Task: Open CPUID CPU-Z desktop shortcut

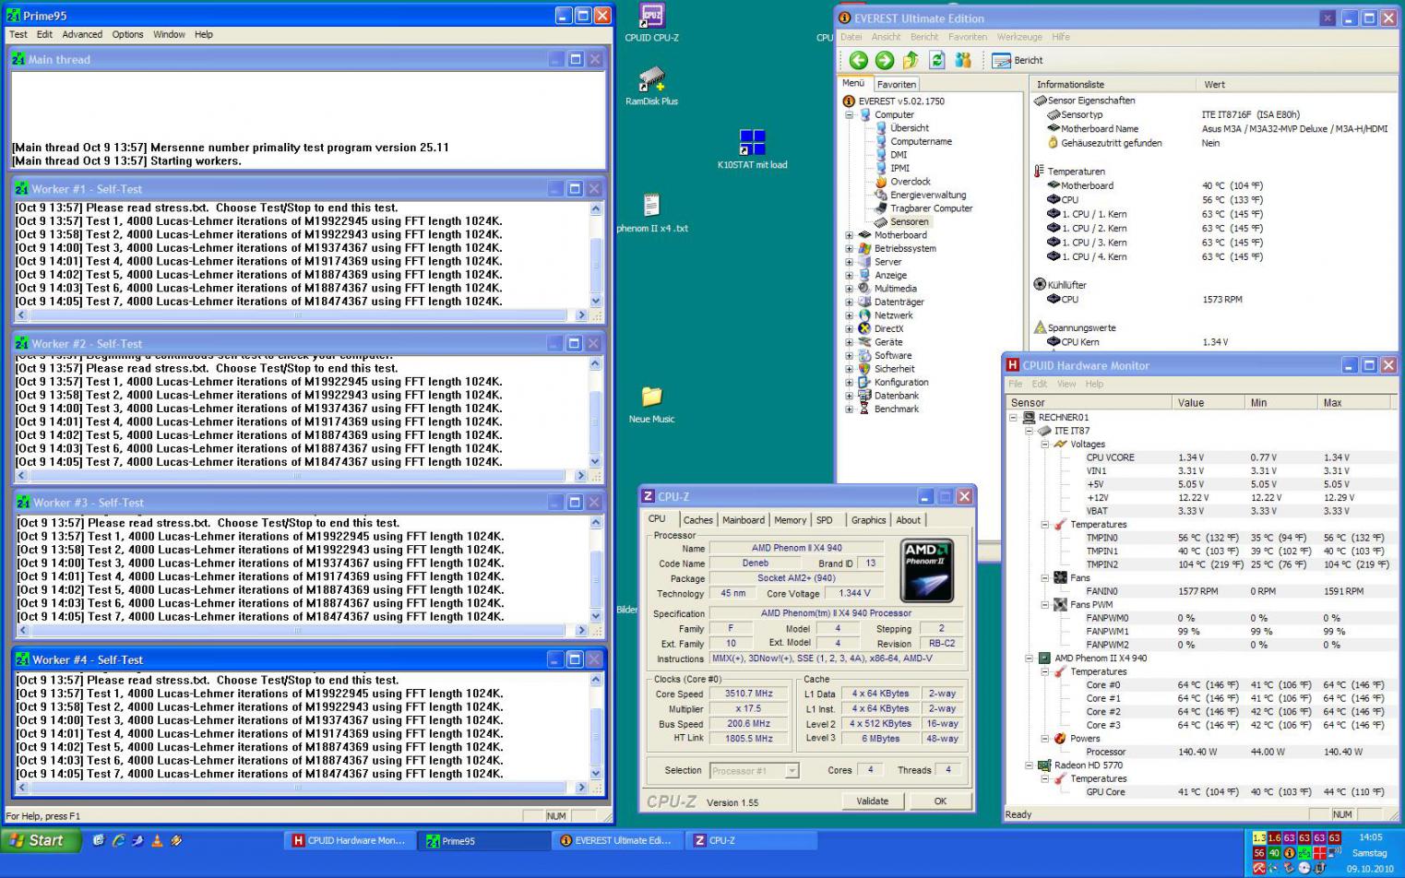Action: [652, 22]
